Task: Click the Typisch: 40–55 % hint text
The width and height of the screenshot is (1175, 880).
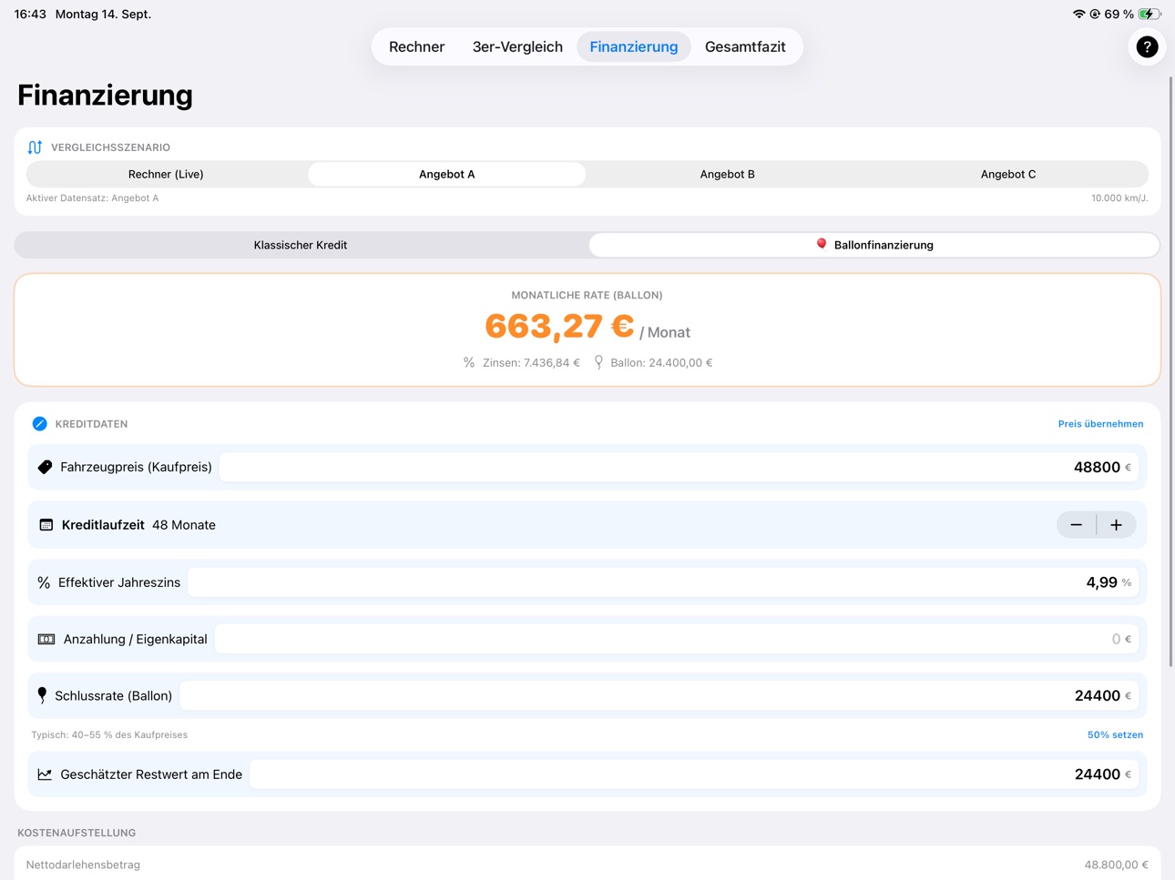Action: tap(109, 735)
